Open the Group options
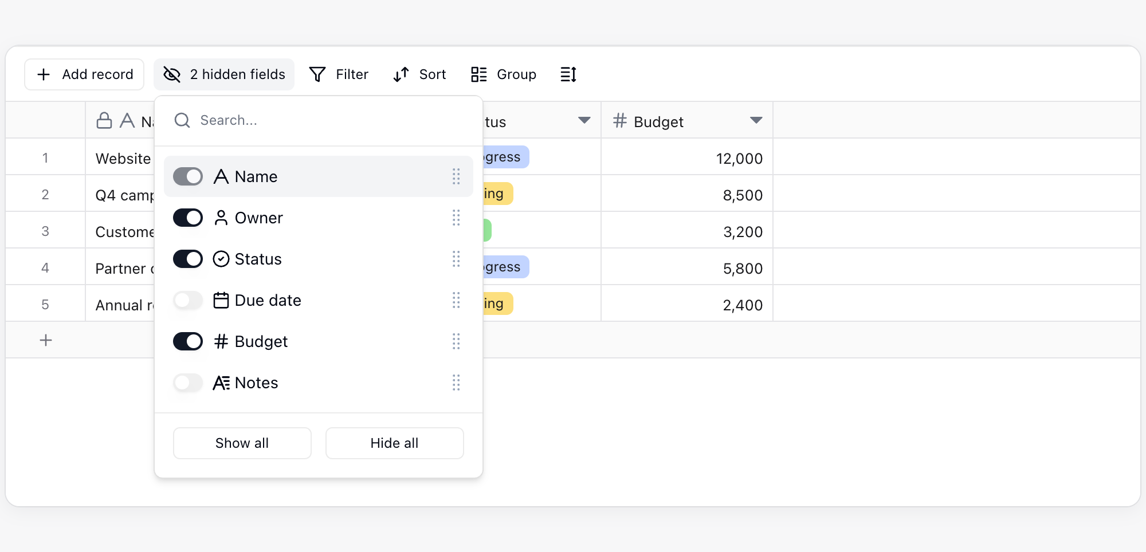Image resolution: width=1146 pixels, height=552 pixels. 504,74
